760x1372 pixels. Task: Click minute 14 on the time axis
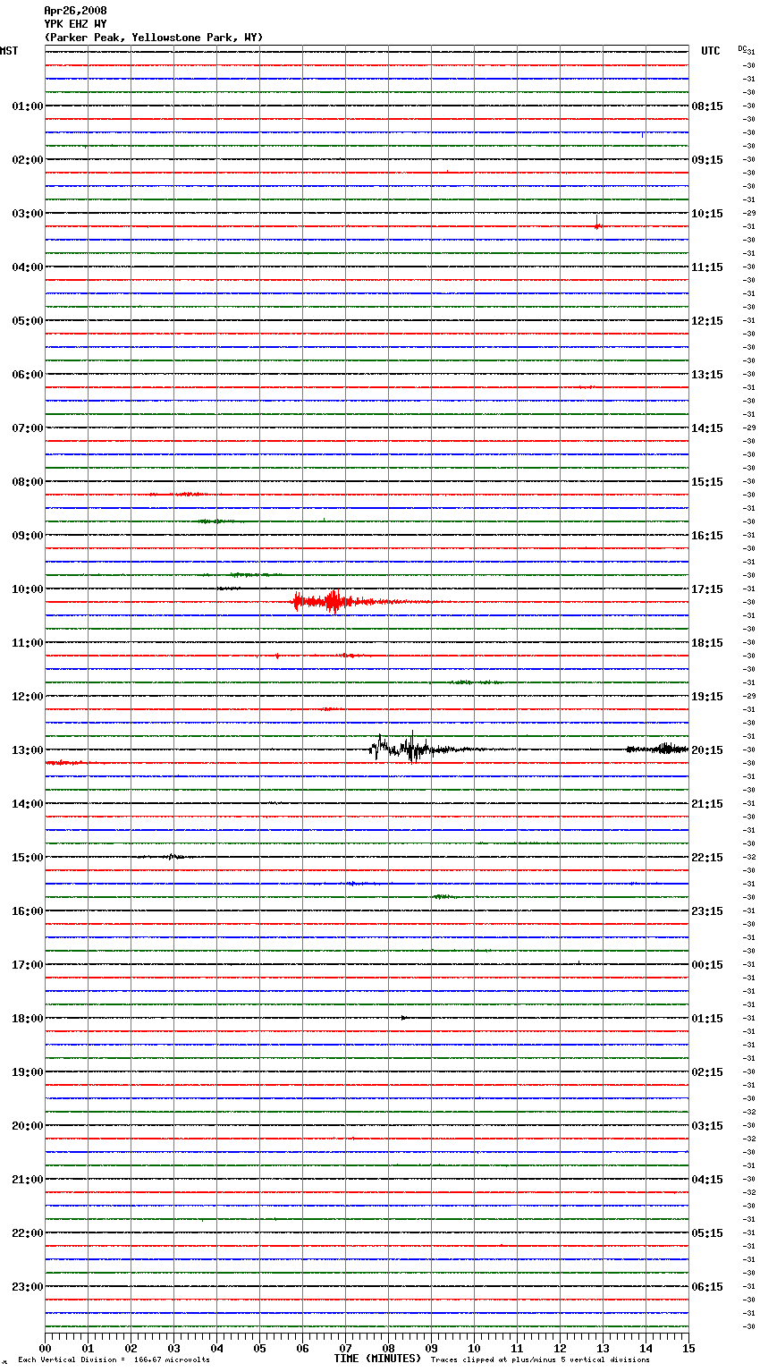pos(646,1348)
